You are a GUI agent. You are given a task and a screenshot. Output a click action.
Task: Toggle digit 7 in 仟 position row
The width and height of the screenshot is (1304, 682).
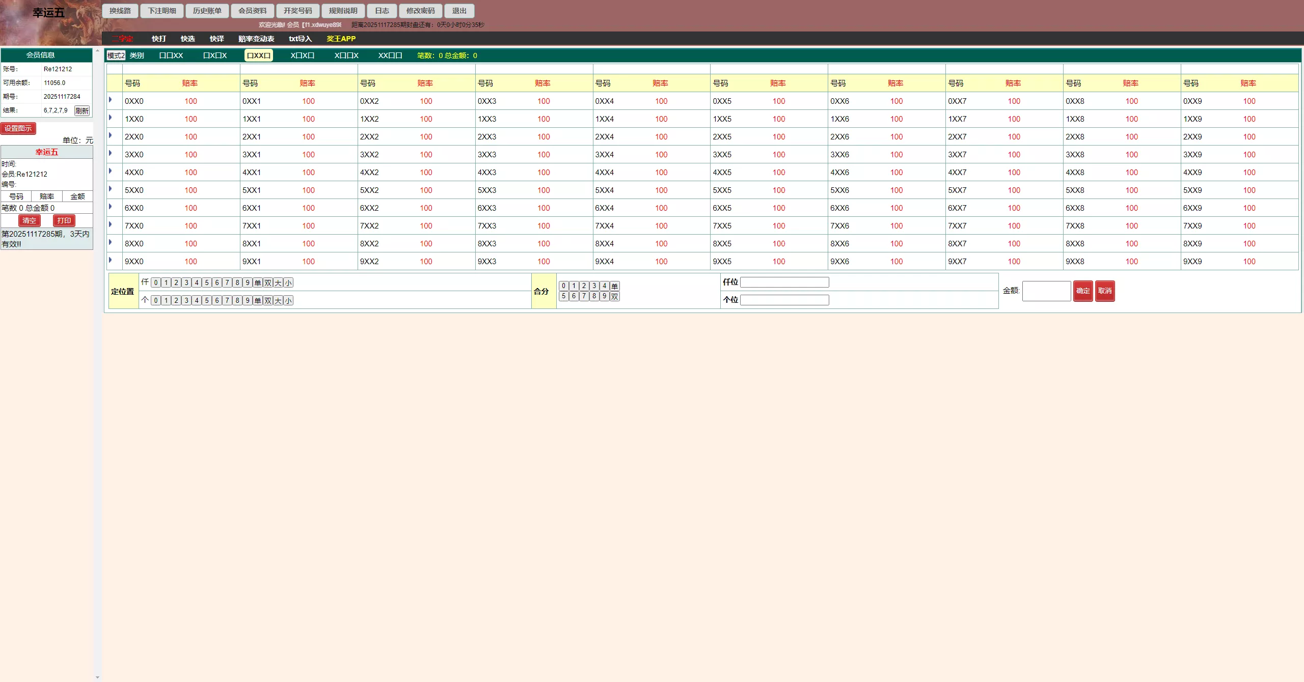[227, 283]
